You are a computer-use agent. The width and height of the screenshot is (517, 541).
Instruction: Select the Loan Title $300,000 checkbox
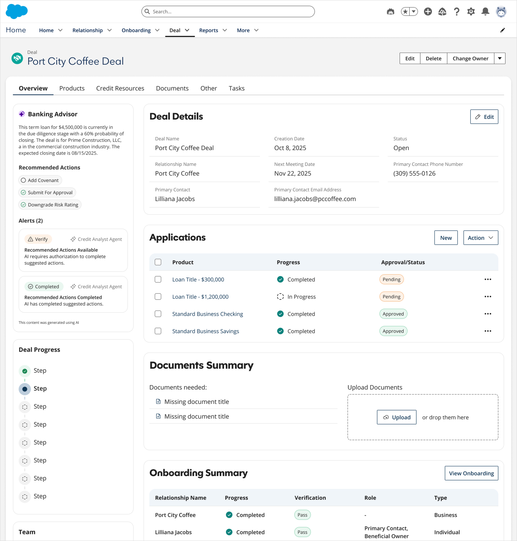tap(158, 279)
